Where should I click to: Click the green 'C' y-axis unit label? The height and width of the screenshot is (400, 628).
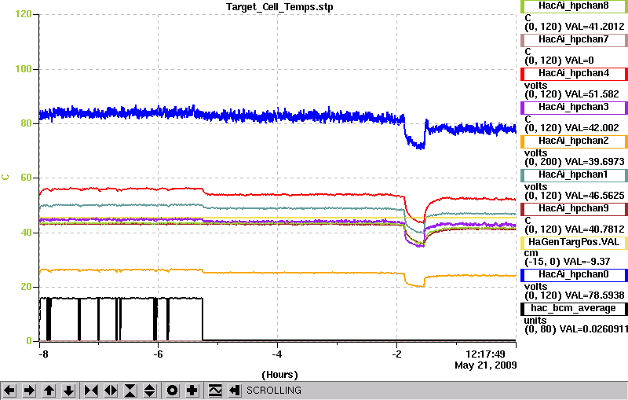[x=5, y=178]
